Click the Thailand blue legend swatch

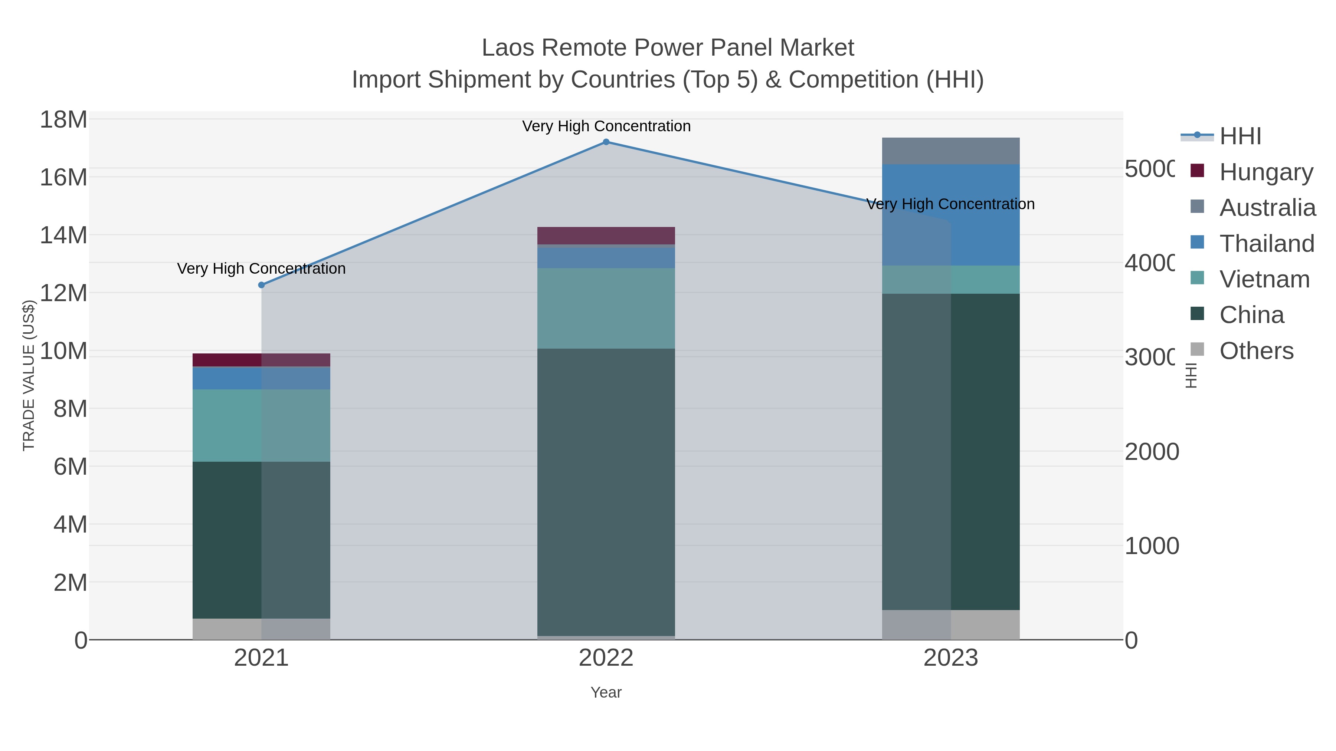(1197, 242)
